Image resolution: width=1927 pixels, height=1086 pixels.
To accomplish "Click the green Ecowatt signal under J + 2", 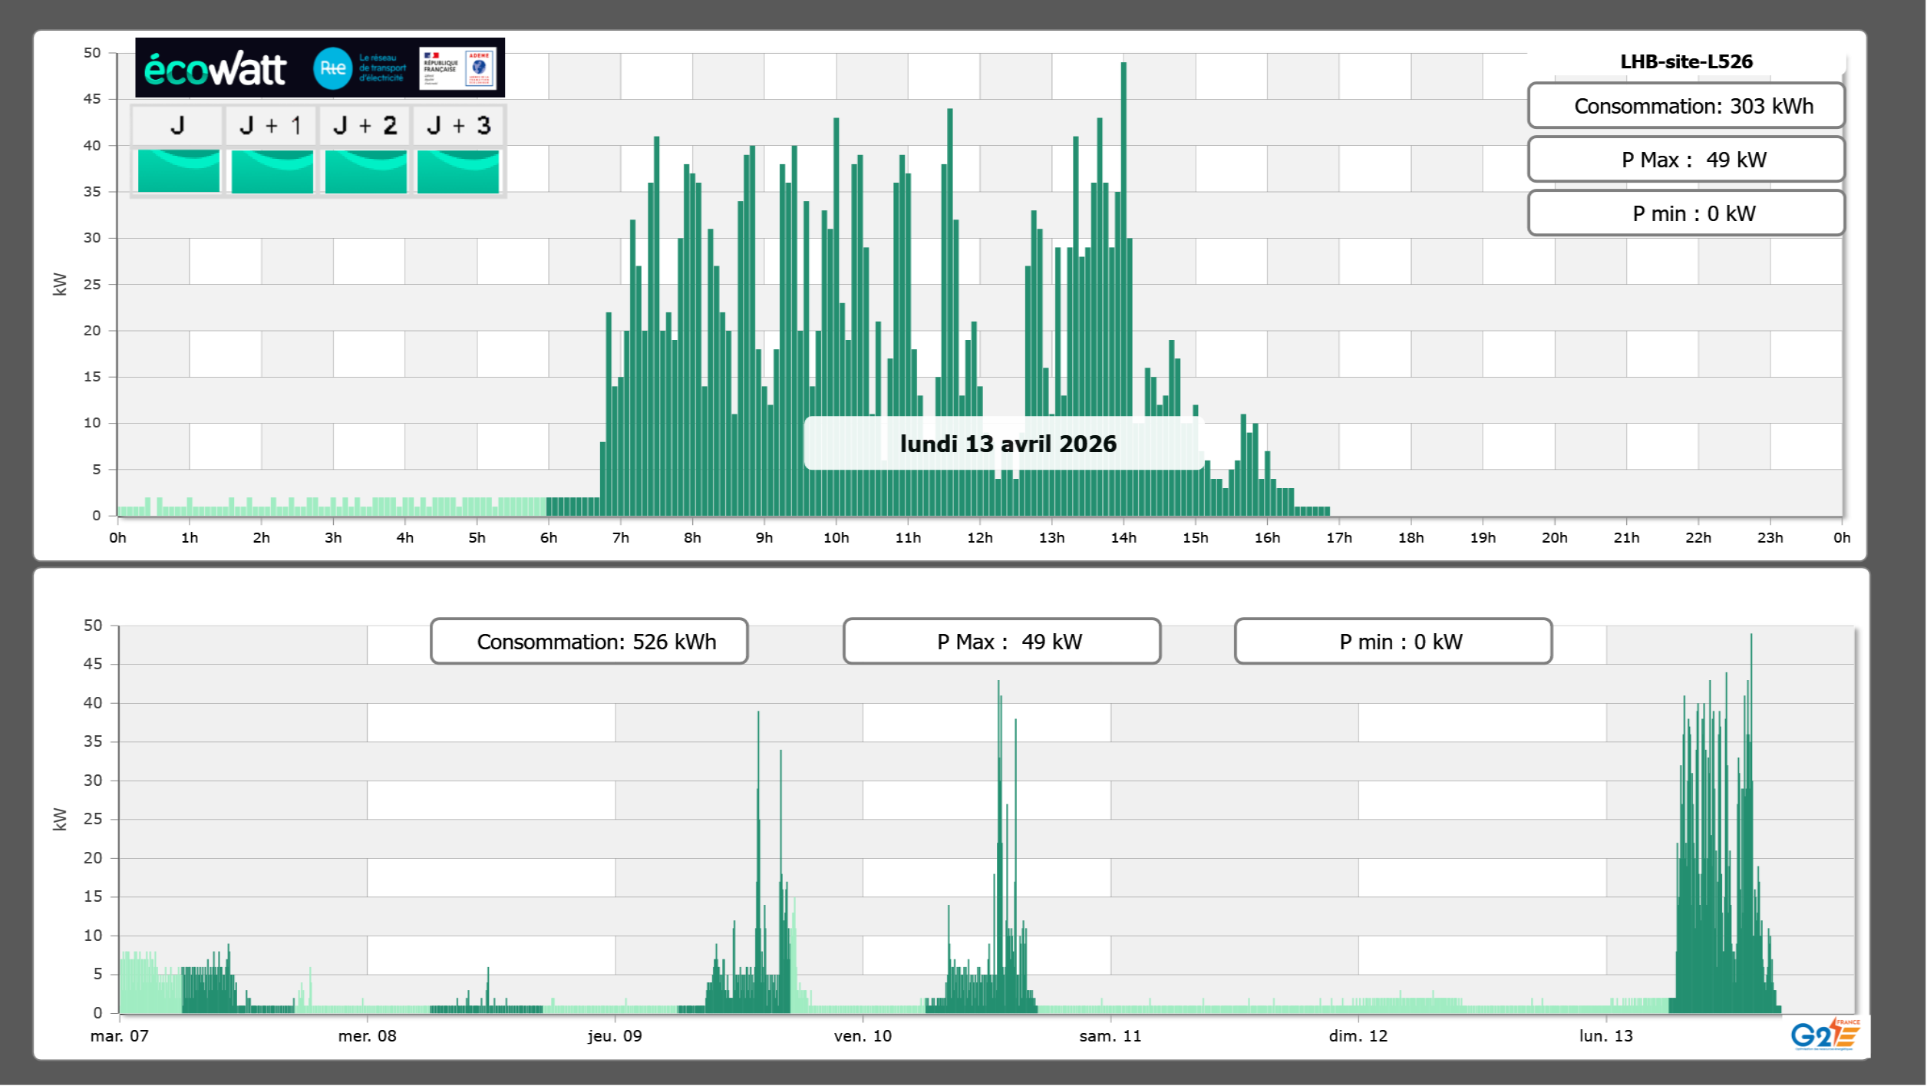I will 365,171.
